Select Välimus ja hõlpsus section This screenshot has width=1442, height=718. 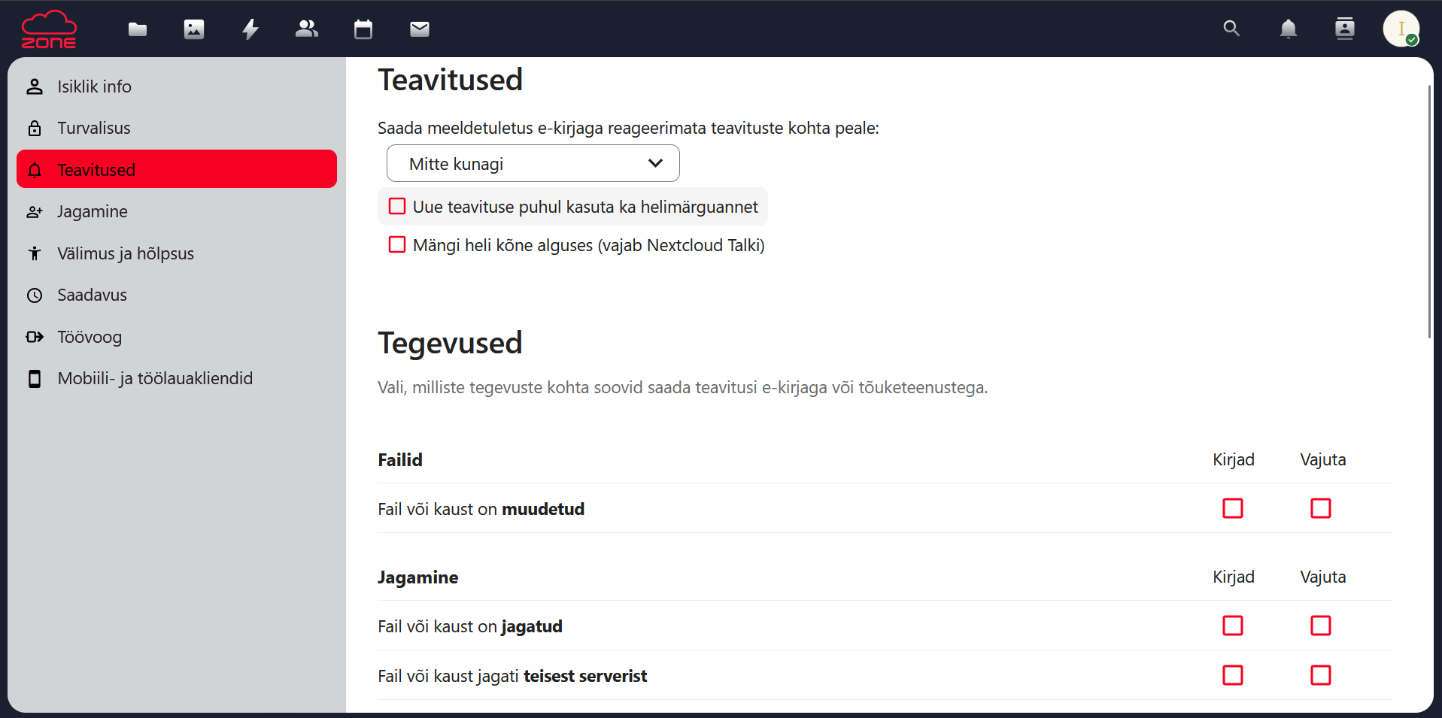(177, 253)
